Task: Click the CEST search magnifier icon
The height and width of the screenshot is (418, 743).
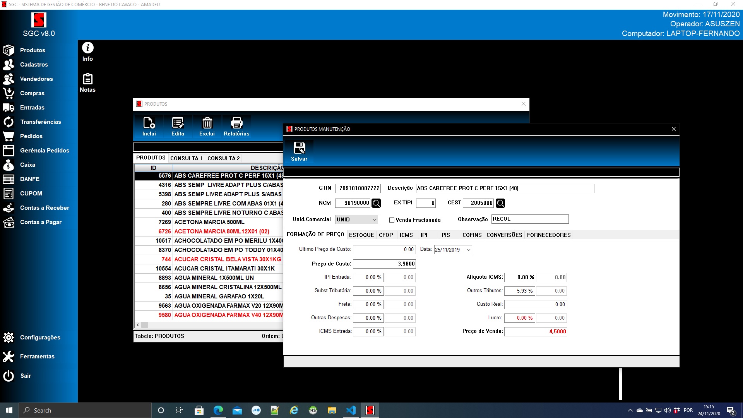Action: coord(500,203)
